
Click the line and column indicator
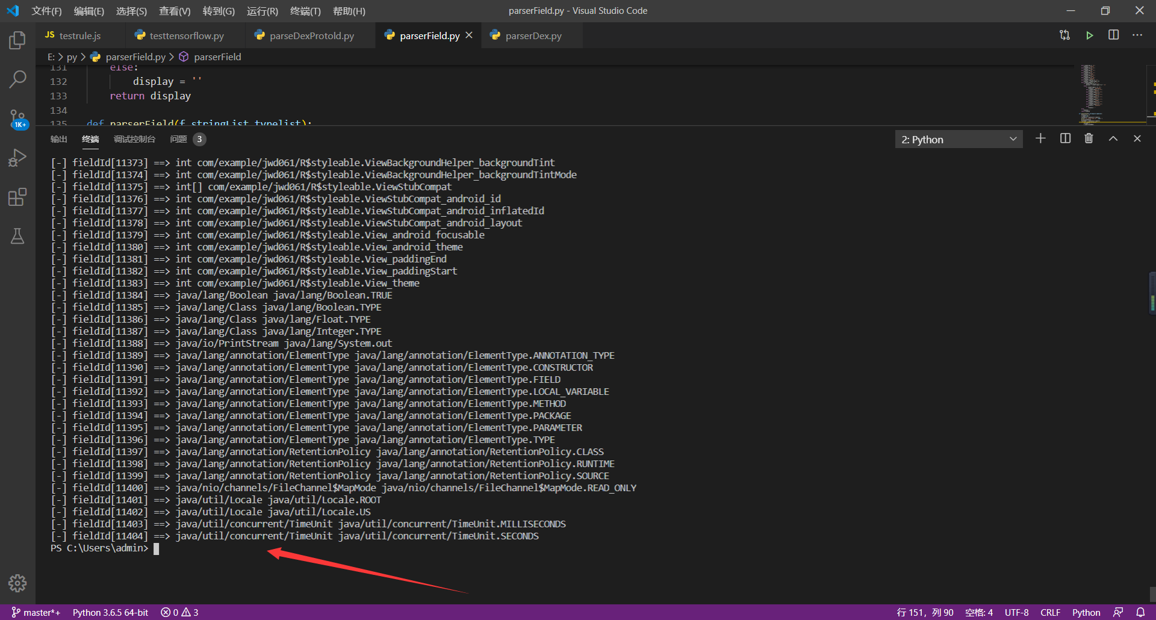coord(925,612)
